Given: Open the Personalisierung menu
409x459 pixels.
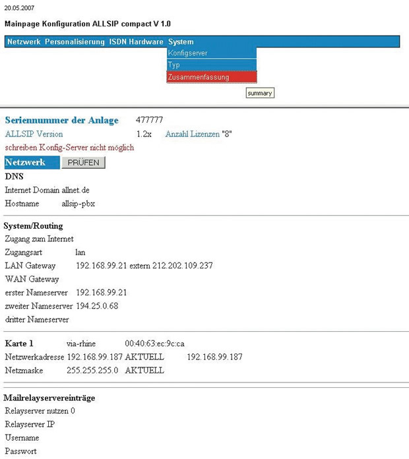Looking at the screenshot, I should [75, 42].
